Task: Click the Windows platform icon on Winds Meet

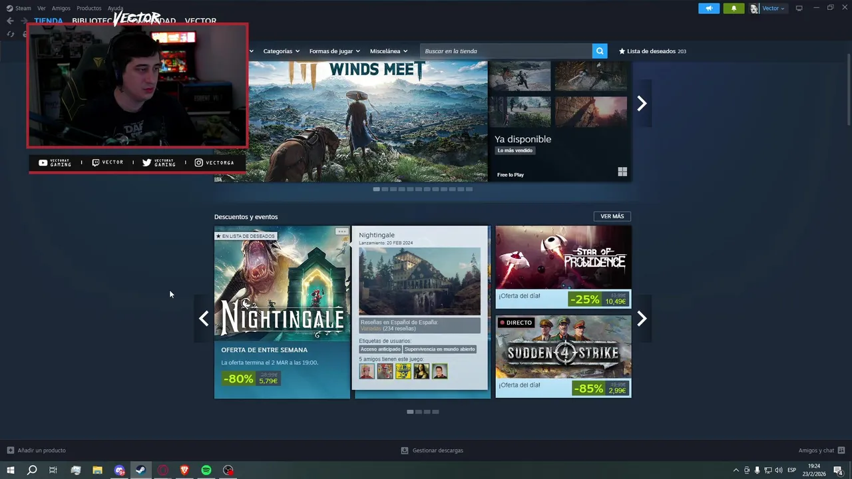Action: tap(622, 172)
